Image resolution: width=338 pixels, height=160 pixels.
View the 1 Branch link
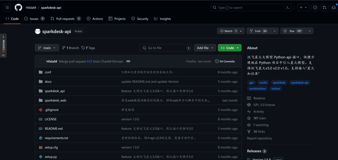(71, 48)
